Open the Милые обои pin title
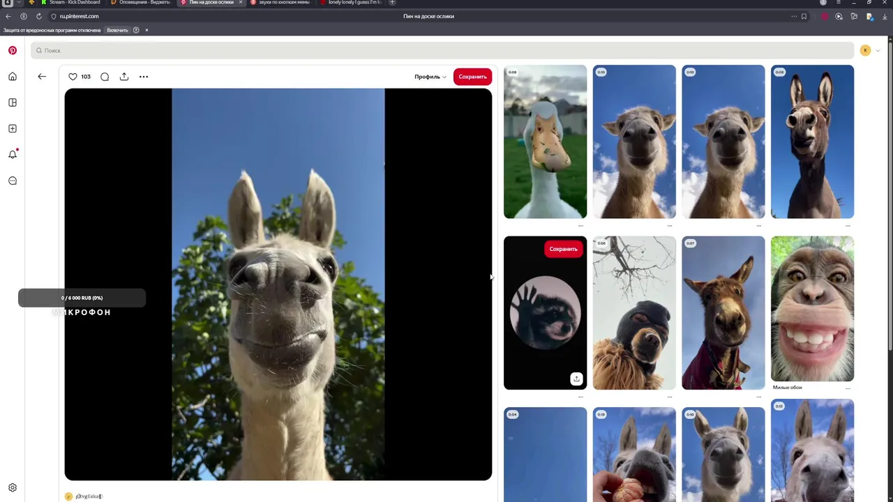The image size is (893, 502). coord(787,387)
